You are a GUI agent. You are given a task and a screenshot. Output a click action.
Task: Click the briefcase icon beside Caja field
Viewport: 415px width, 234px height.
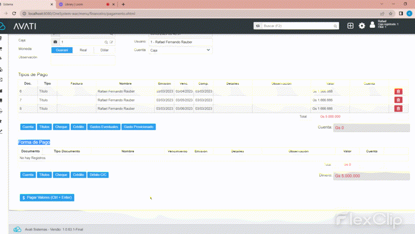coord(56,42)
